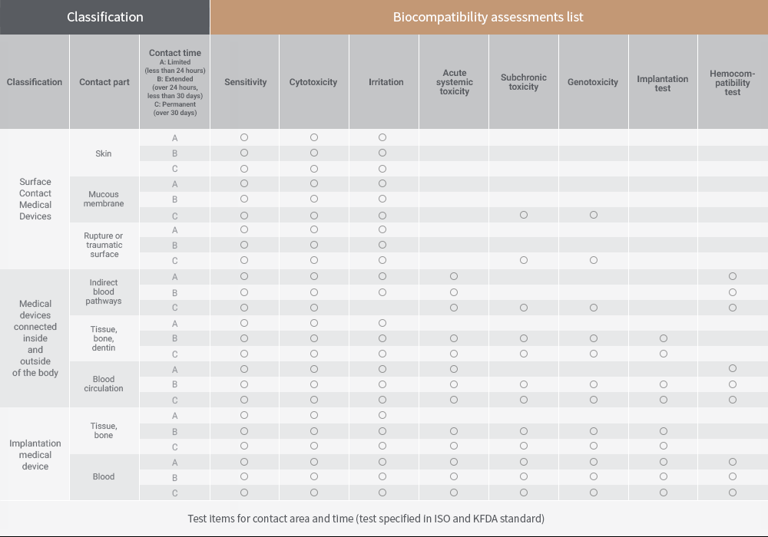Select the Sensitivity column header
This screenshot has height=537, width=768.
pyautogui.click(x=245, y=82)
